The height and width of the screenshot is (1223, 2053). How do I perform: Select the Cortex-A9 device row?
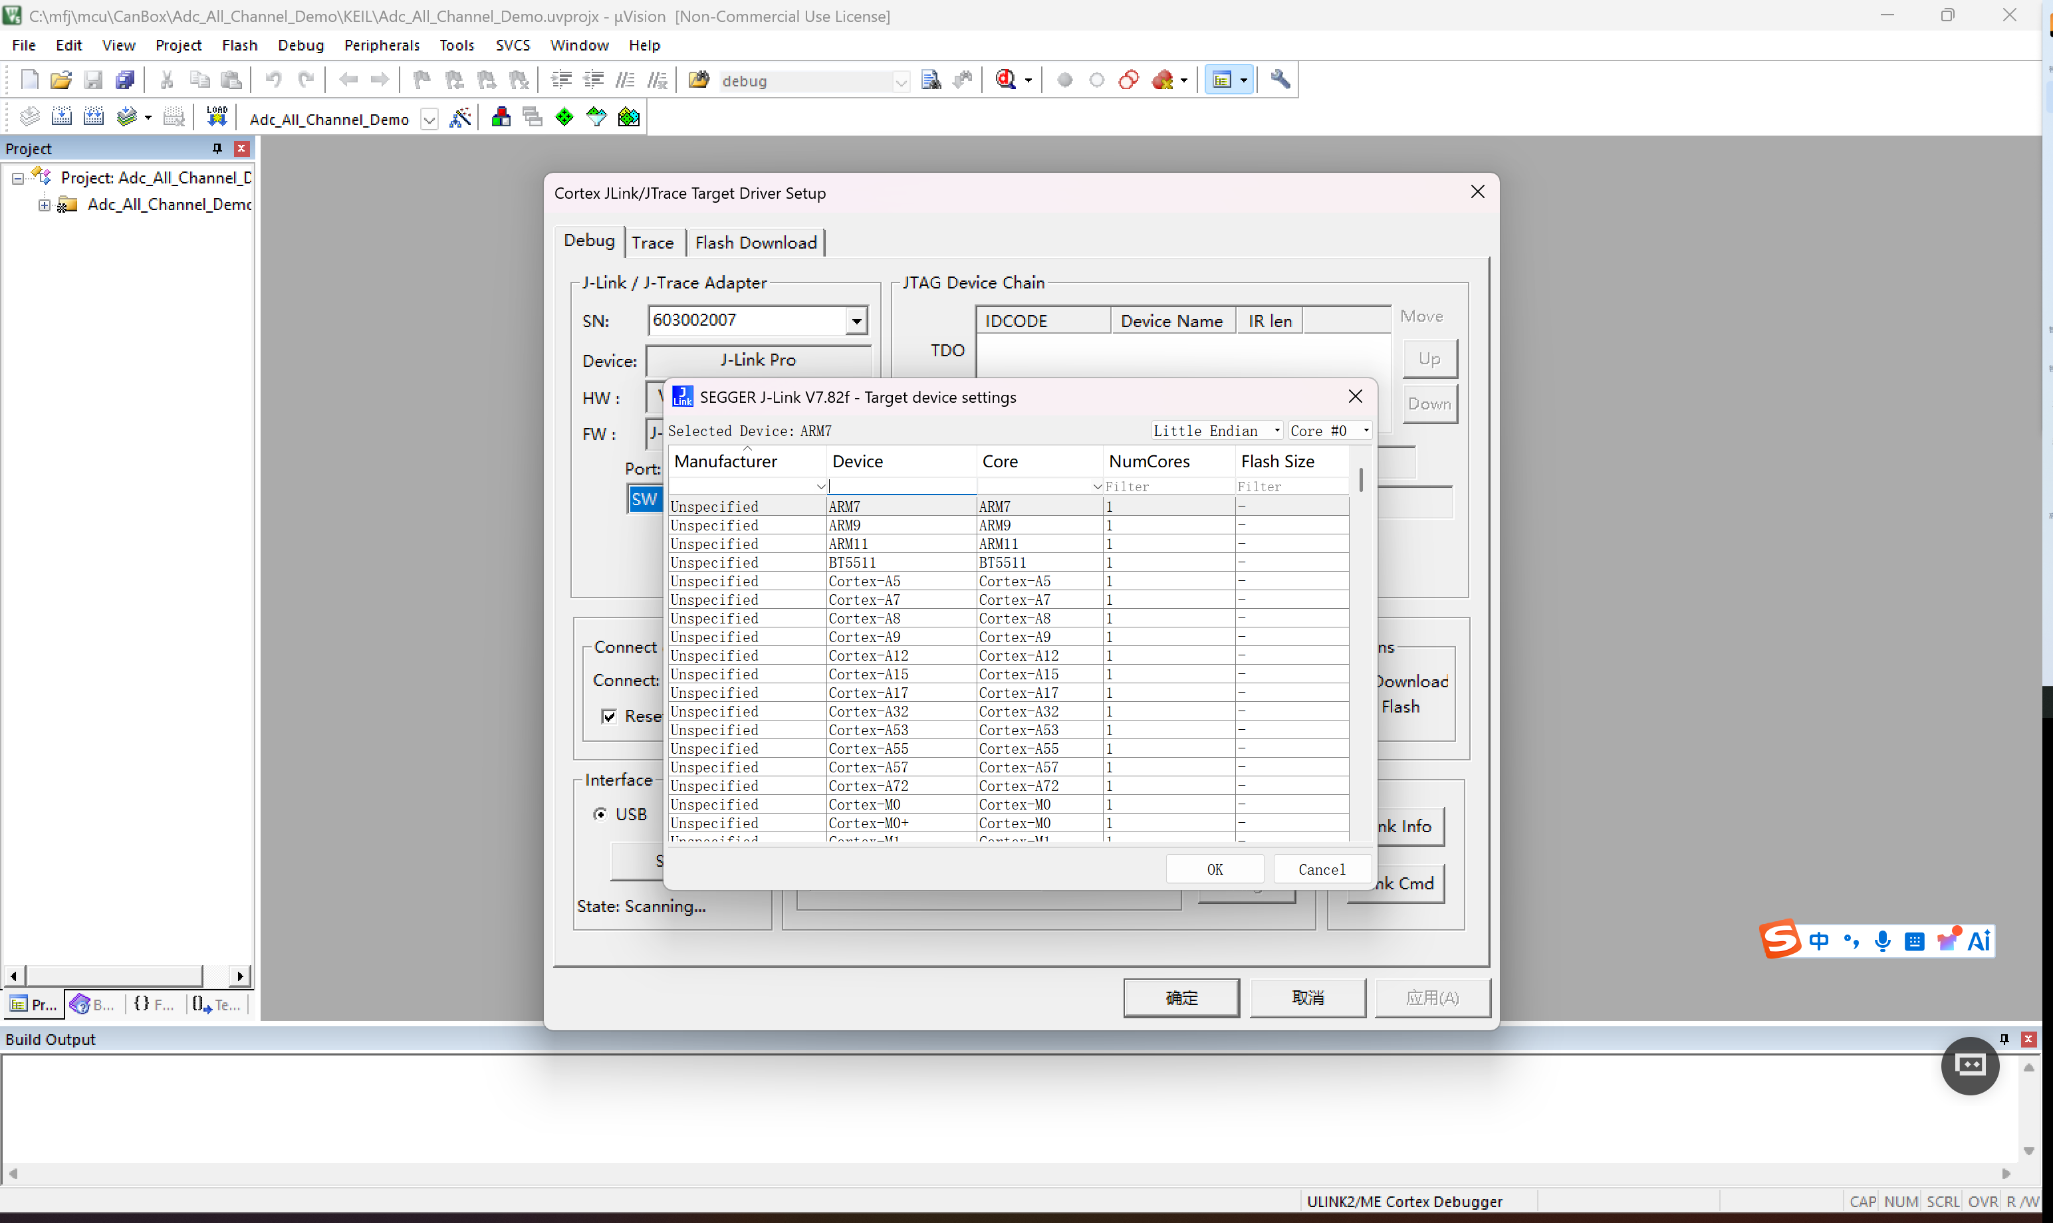(1009, 637)
